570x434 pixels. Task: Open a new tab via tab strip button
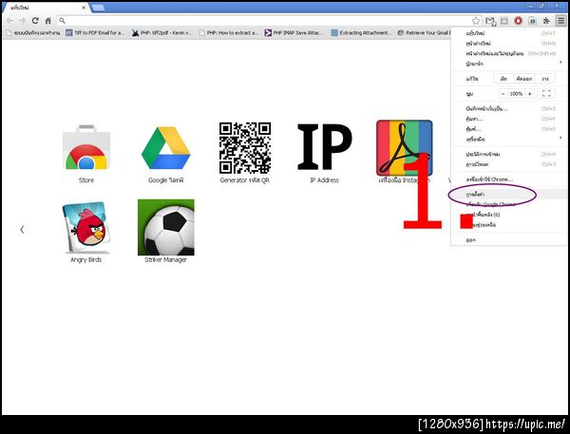click(98, 8)
